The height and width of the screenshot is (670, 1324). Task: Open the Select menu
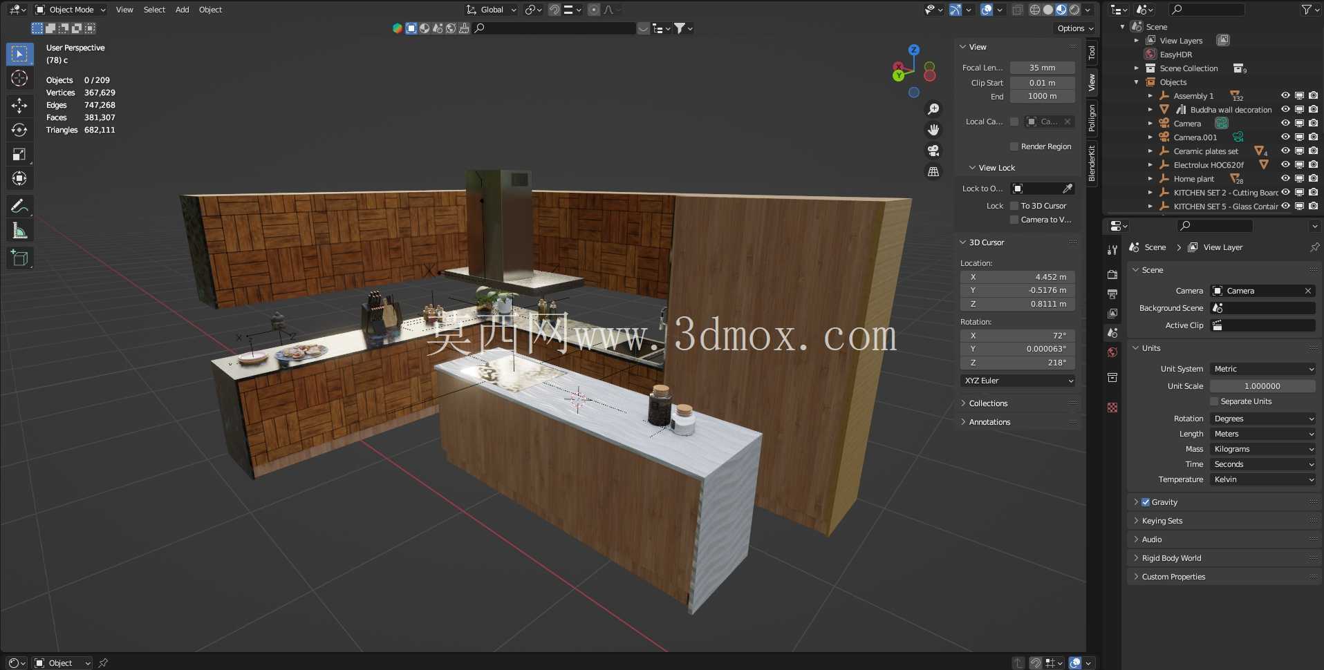pos(154,10)
